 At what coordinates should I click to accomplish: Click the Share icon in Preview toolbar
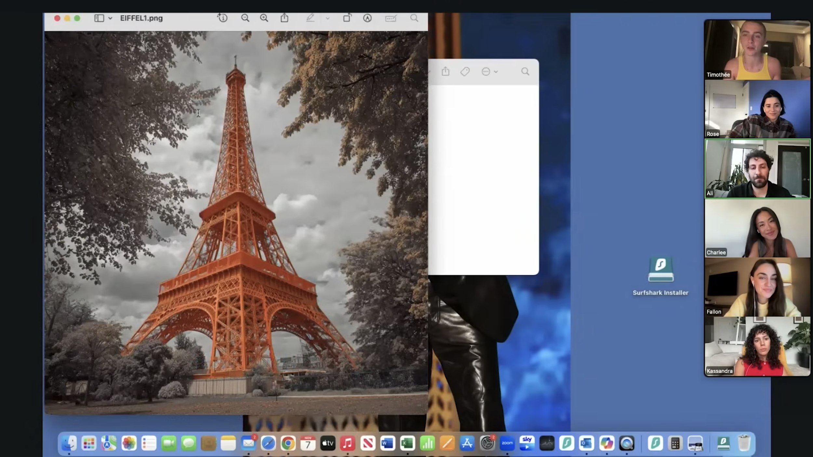pos(285,18)
